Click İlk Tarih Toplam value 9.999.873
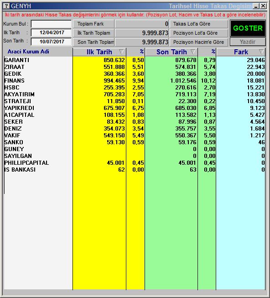The height and width of the screenshot is (298, 270). pos(155,33)
